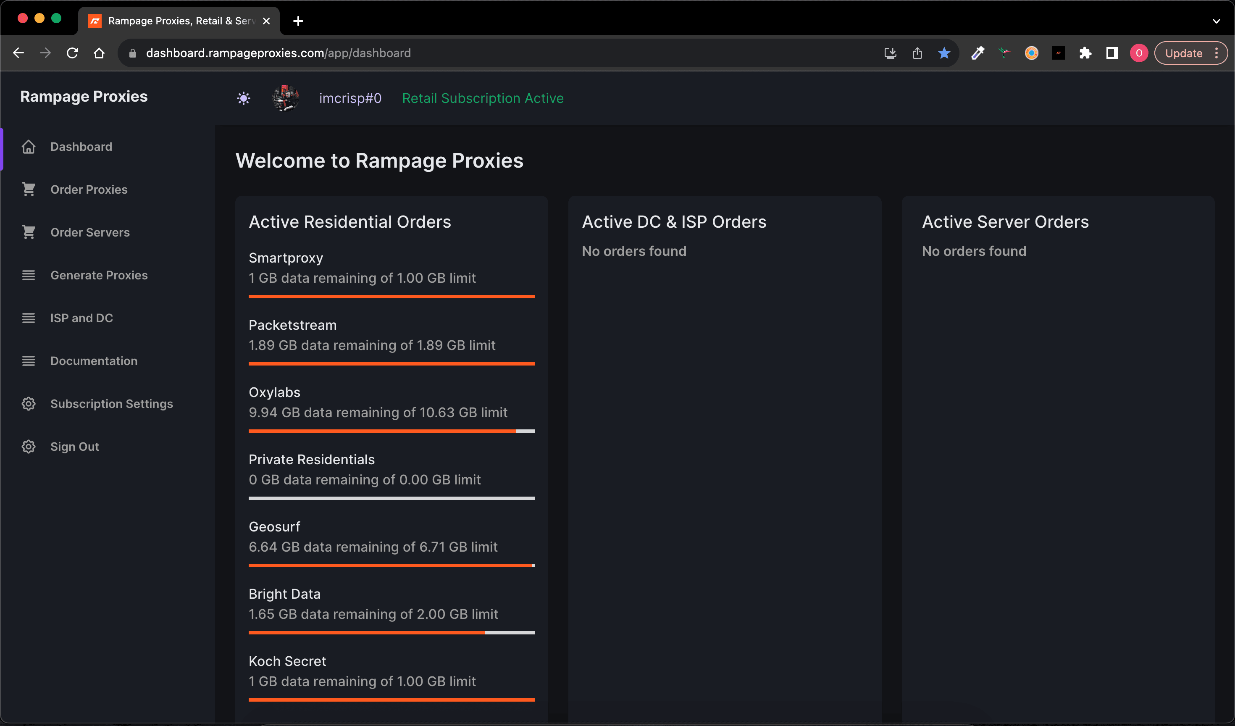Click the imcrisp#0 profile avatar
This screenshot has height=726, width=1235.
point(286,98)
